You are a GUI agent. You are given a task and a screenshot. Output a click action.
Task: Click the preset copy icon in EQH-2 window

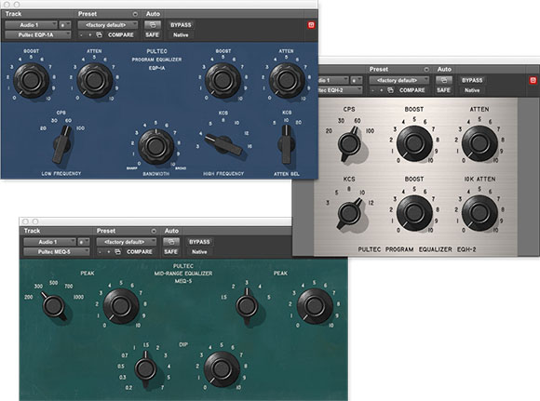pyautogui.click(x=390, y=90)
